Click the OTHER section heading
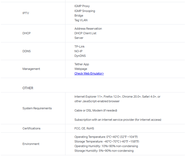The image size is (186, 158). tap(28, 88)
